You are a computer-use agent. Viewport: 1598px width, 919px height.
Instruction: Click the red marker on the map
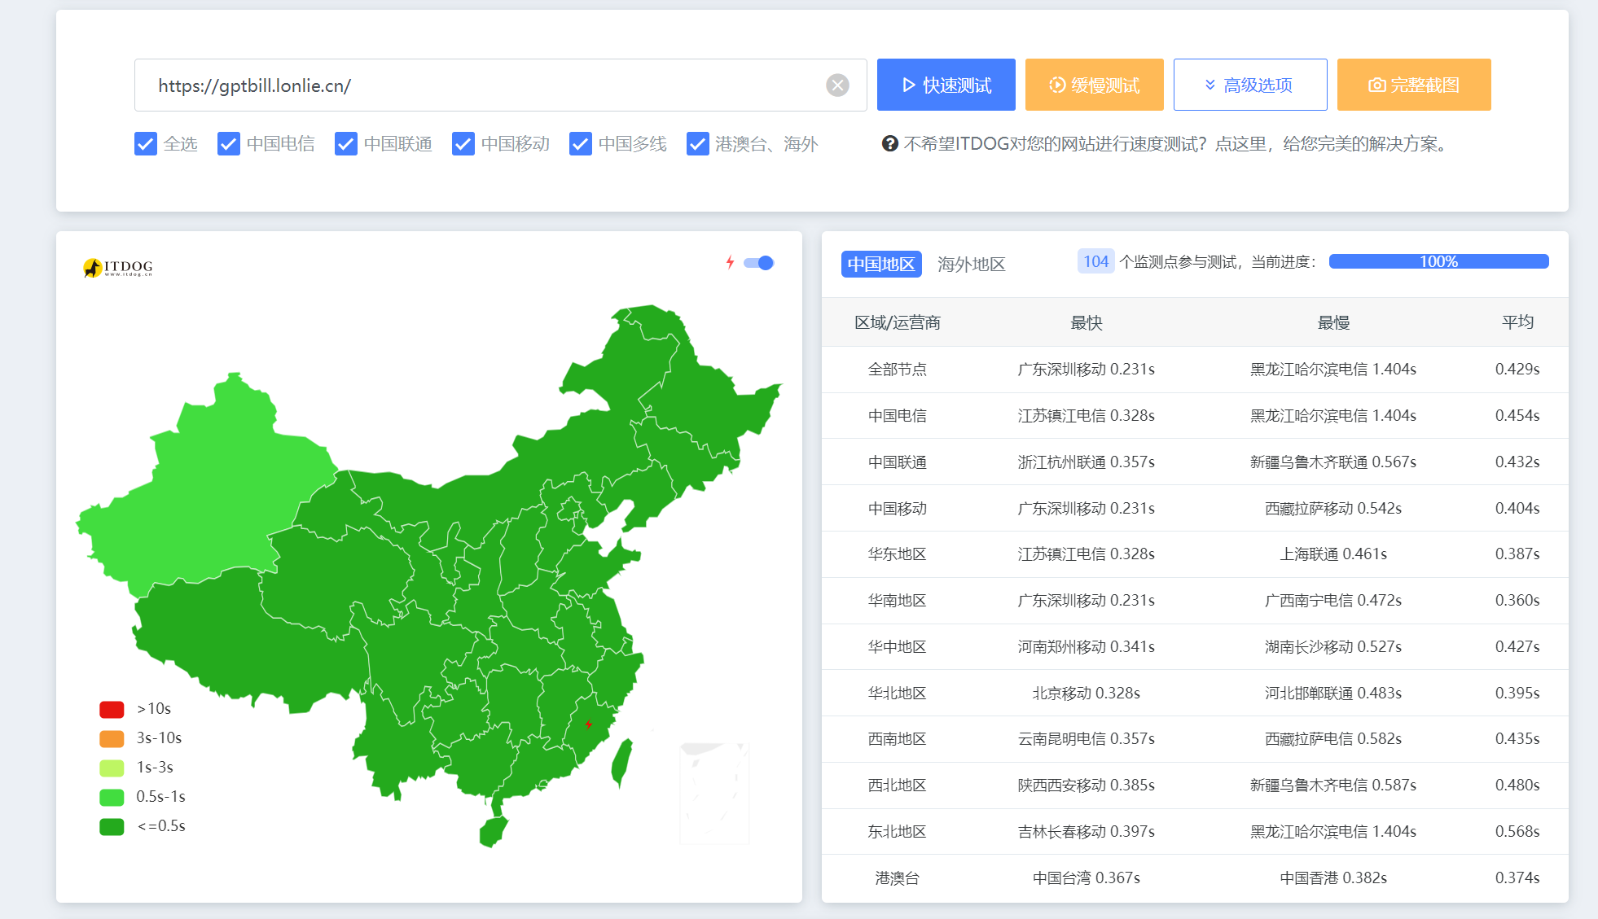tap(588, 724)
